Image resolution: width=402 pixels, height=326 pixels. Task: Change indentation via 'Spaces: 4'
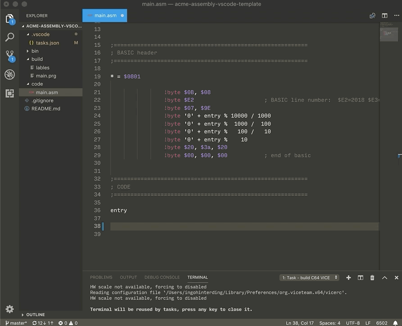click(329, 323)
